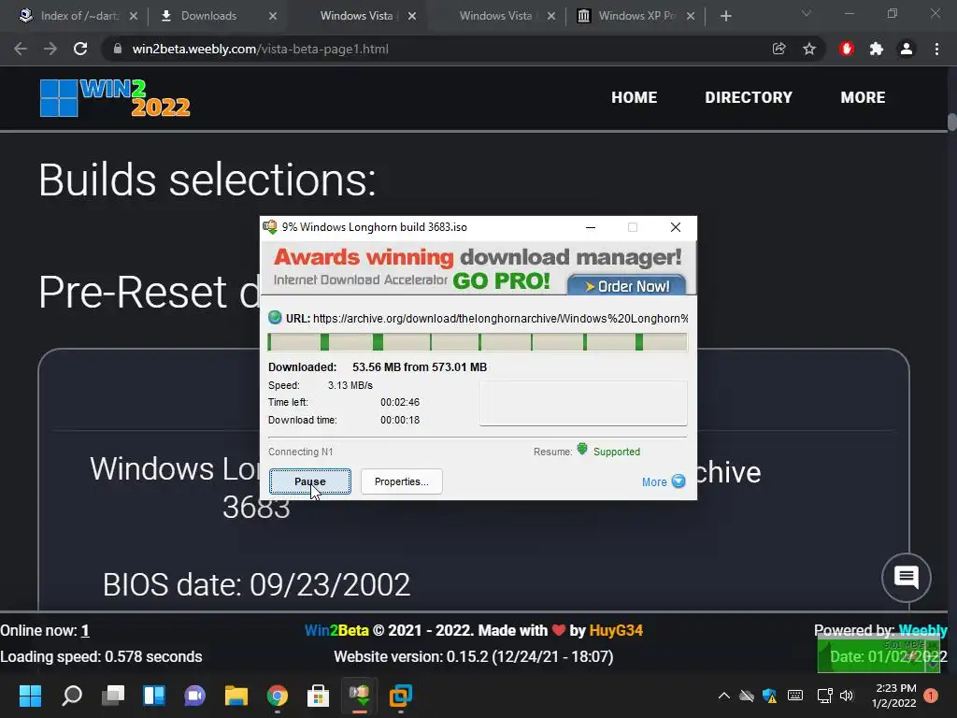Open the MORE menu item
Image resolution: width=957 pixels, height=718 pixels.
coord(863,97)
